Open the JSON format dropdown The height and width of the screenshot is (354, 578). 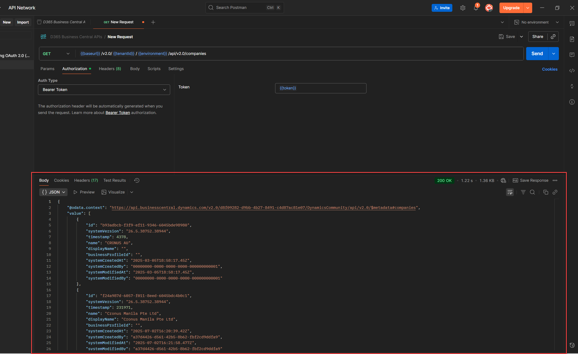point(53,192)
